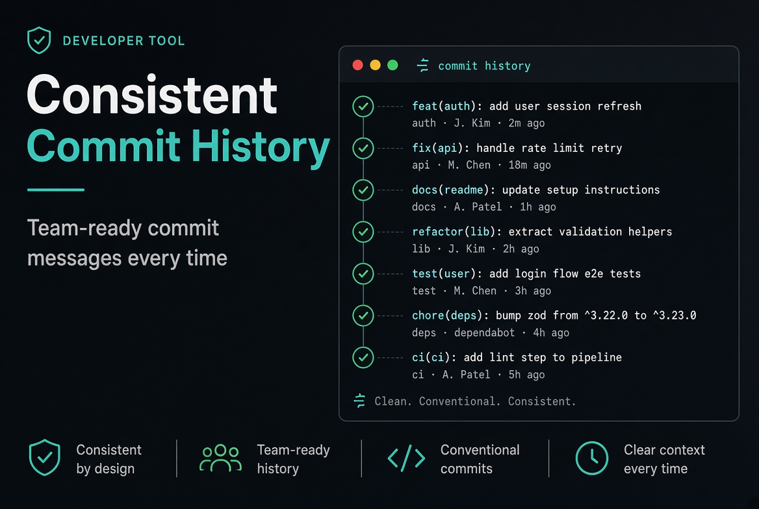Click the white 'Consistent' headline word
Viewport: 759px width, 509px height.
click(x=152, y=94)
